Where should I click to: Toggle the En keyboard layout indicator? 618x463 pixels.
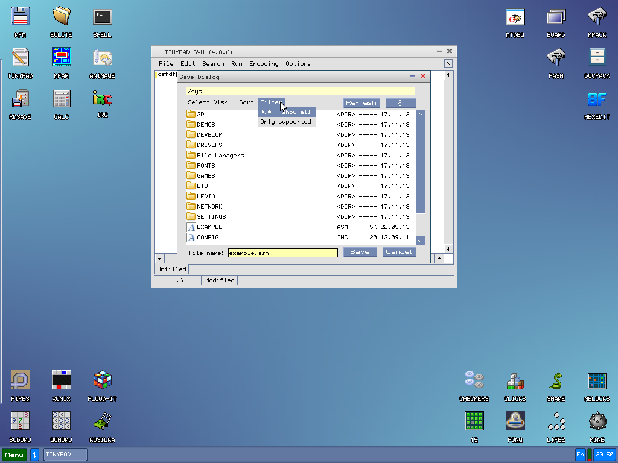579,455
